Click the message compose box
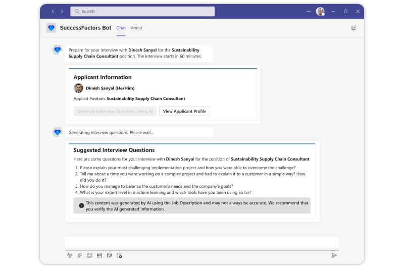404x268 pixels. [x=201, y=243]
